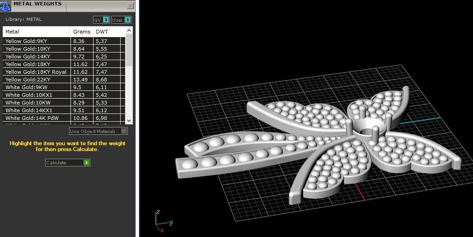Screen dimensions: 473x237
Task: Click the Calculate button
Action: tap(68, 162)
